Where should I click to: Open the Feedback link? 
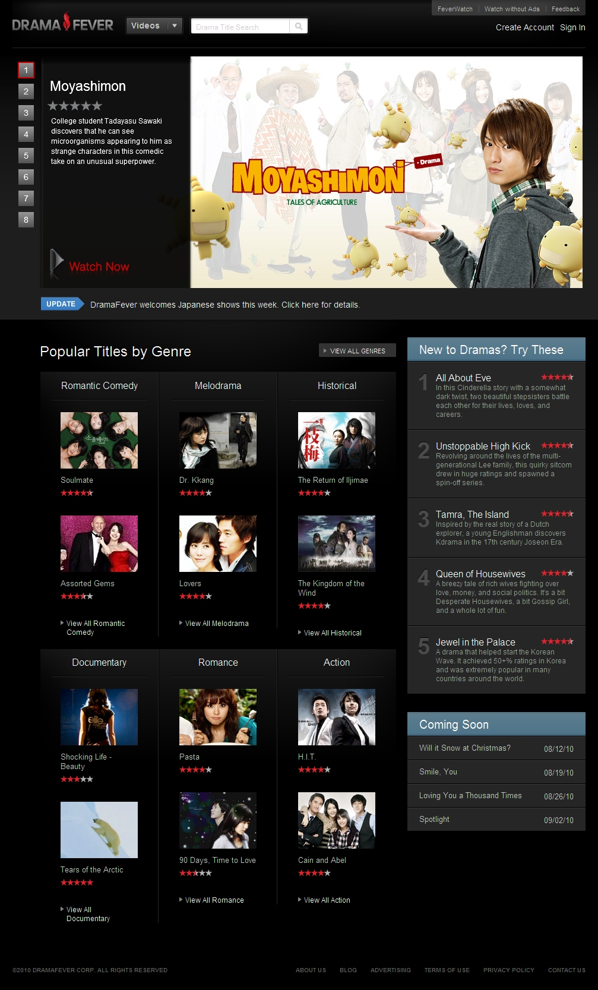tap(565, 9)
